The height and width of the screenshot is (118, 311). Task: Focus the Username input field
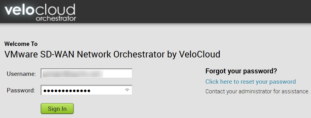click(x=87, y=73)
